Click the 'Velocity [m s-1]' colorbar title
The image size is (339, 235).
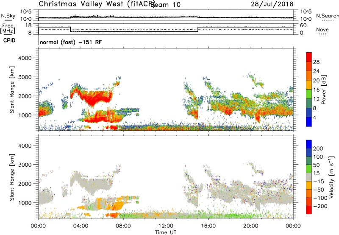click(331, 177)
